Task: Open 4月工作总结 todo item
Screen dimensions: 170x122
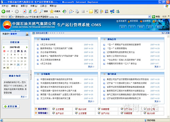Action: tap(46, 64)
